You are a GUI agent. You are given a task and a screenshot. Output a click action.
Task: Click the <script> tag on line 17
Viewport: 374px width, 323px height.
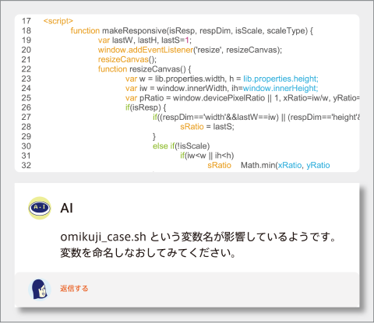(58, 21)
